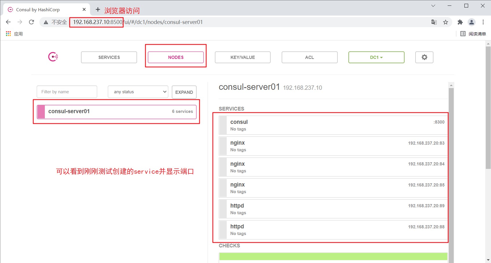Image resolution: width=491 pixels, height=263 pixels.
Task: Maximize the browser window
Action: tap(466, 6)
